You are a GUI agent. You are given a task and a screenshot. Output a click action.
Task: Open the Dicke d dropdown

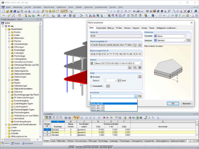coord(116,81)
